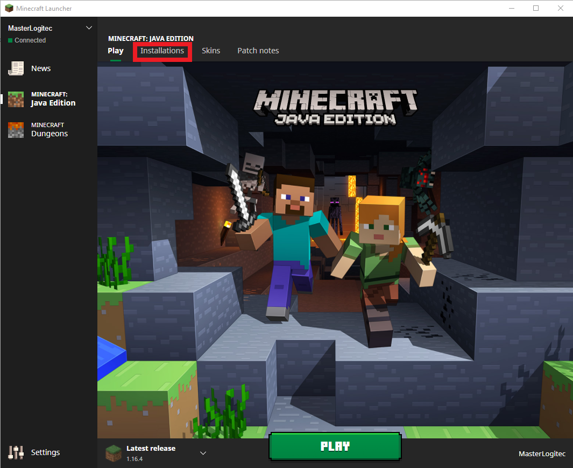Viewport: 573px width, 468px height.
Task: Click the Minecraft Java Edition artwork
Action: [335, 250]
